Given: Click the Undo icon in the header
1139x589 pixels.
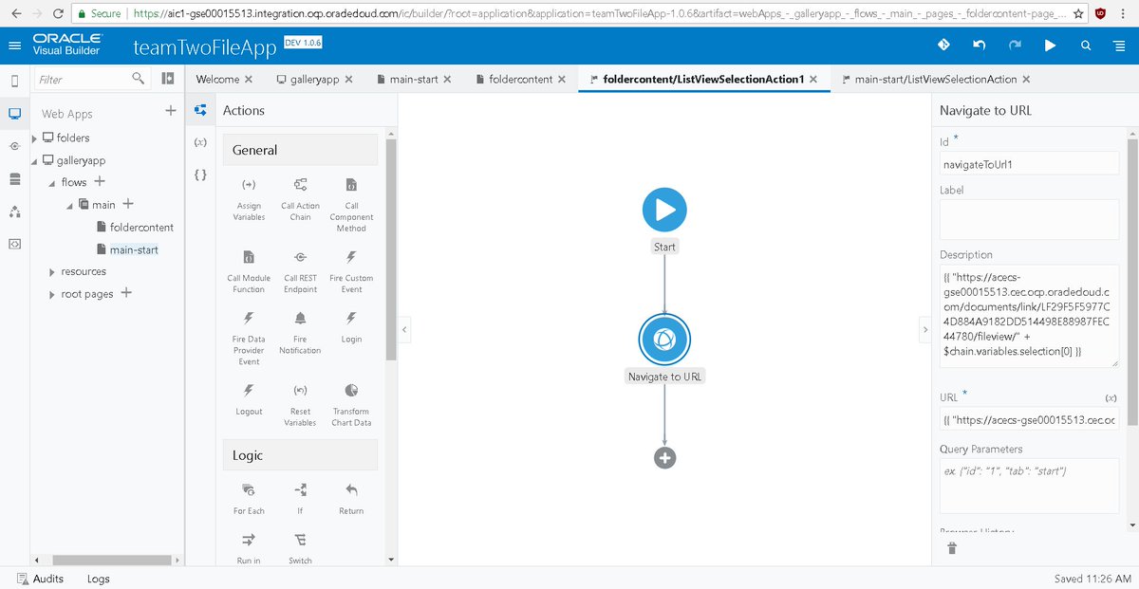Looking at the screenshot, I should (x=979, y=45).
